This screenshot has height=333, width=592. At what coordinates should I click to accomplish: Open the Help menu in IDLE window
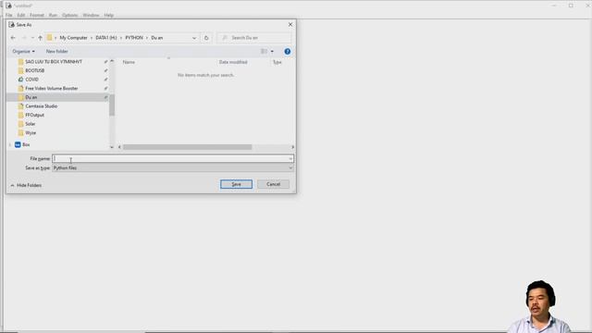pos(109,15)
